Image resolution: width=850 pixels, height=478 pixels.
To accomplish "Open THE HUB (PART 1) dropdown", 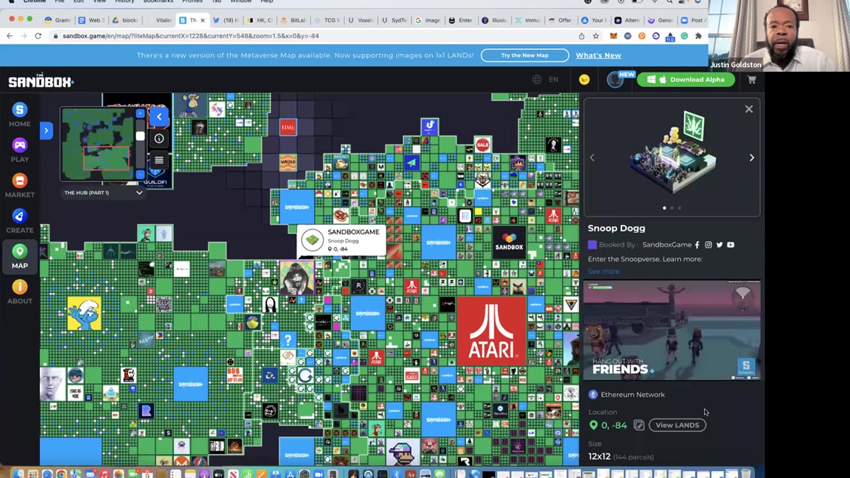I will coord(102,193).
